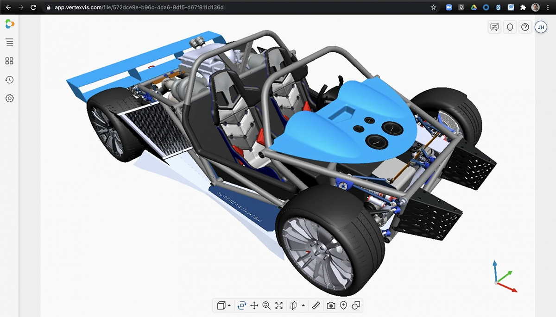Image resolution: width=556 pixels, height=317 pixels.
Task: Toggle the comments-off chat icon
Action: click(x=495, y=27)
